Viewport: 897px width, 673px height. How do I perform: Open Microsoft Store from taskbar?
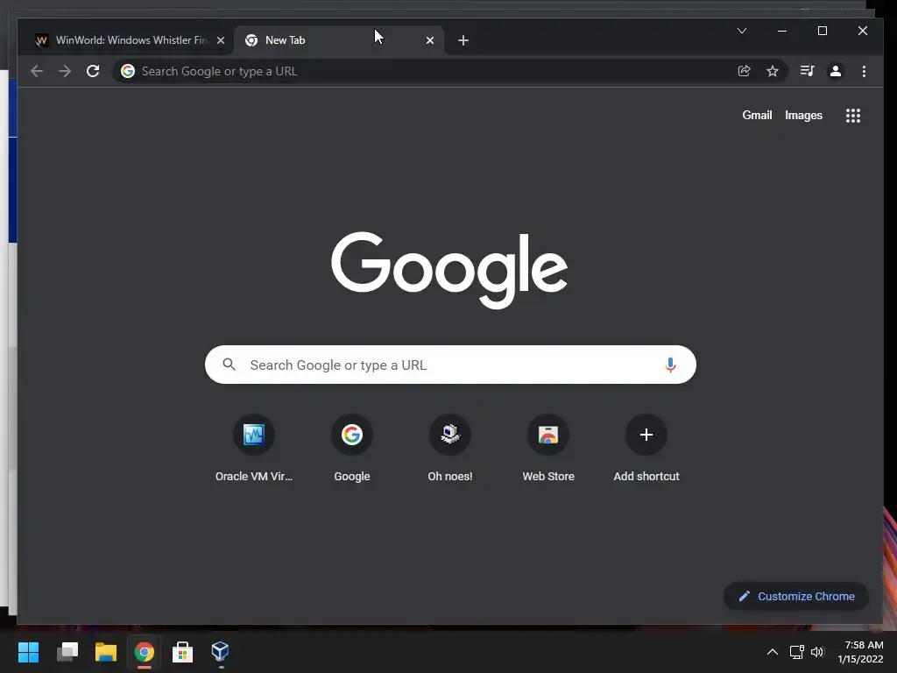pos(182,652)
